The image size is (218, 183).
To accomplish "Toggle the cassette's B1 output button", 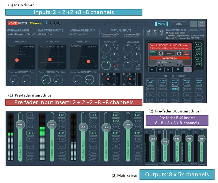I will 198,59.
